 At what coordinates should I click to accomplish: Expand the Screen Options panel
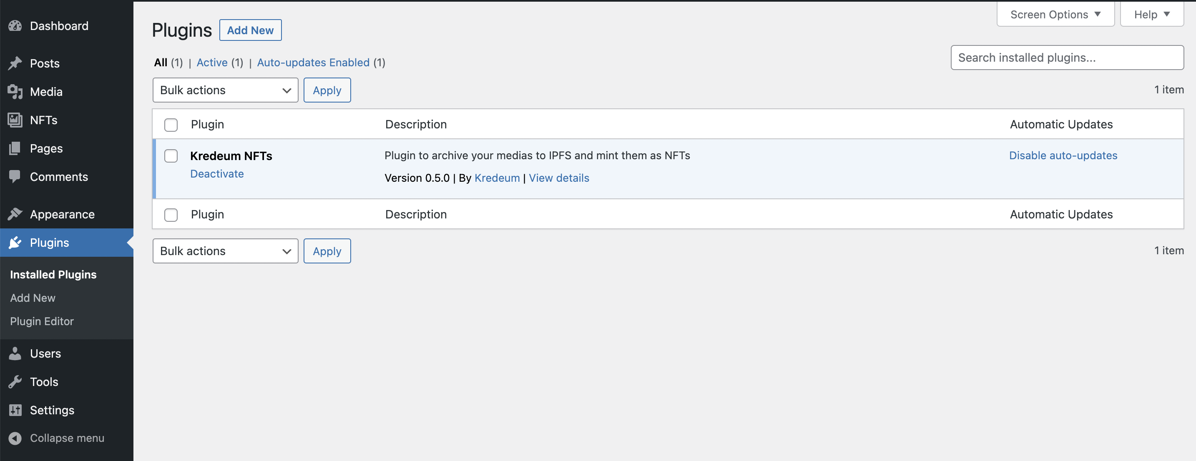1055,15
